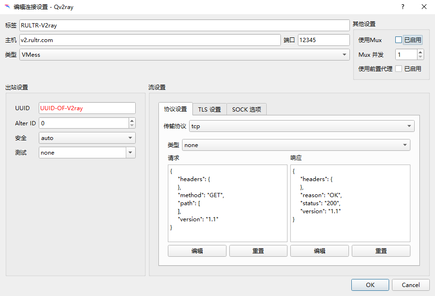Click the 主机 host address field

150,40
